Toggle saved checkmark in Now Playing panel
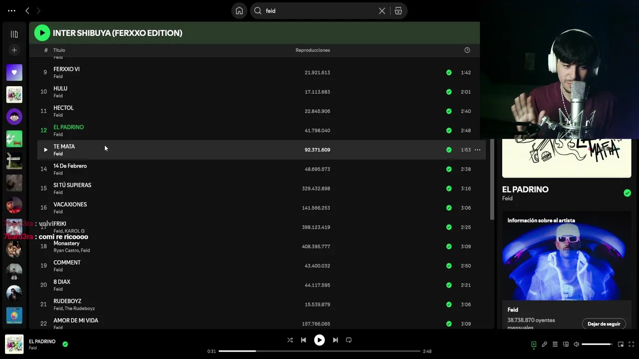 pos(627,193)
